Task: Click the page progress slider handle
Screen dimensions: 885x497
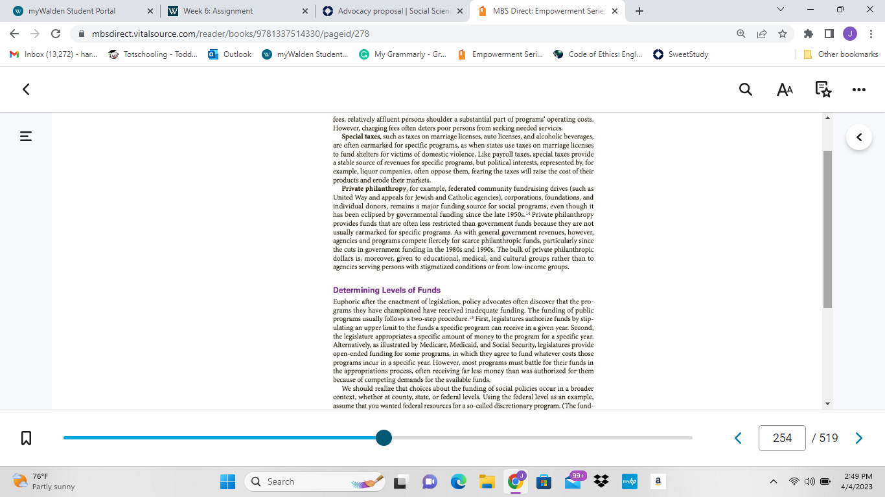Action: (x=384, y=437)
